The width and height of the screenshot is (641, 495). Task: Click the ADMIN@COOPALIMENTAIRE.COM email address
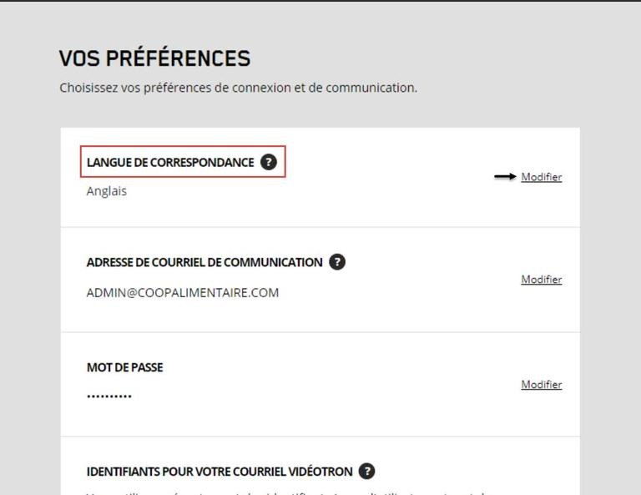tap(182, 293)
